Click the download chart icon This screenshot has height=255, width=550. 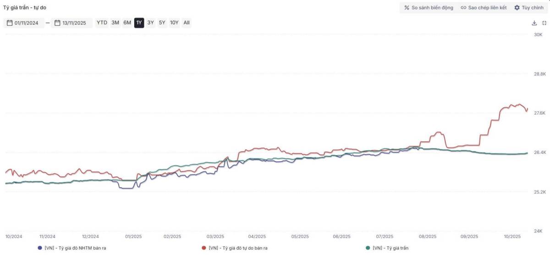pos(534,23)
